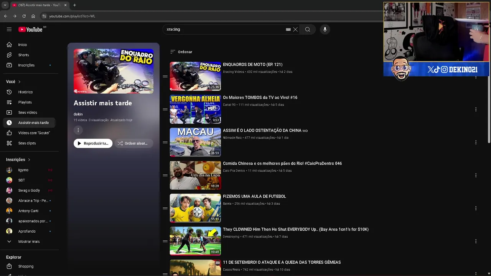The width and height of the screenshot is (491, 276).
Task: Open the SBT channel
Action: pos(30,180)
